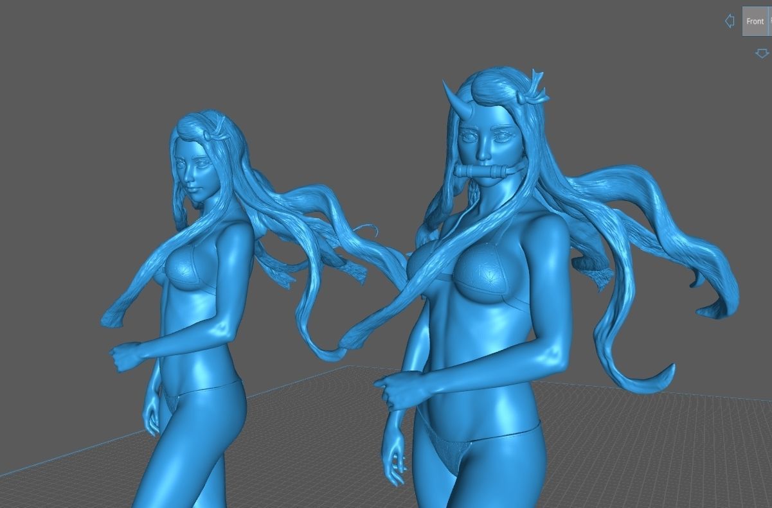
Task: Rotate view with the down arrow below the cube
Action: click(x=762, y=53)
